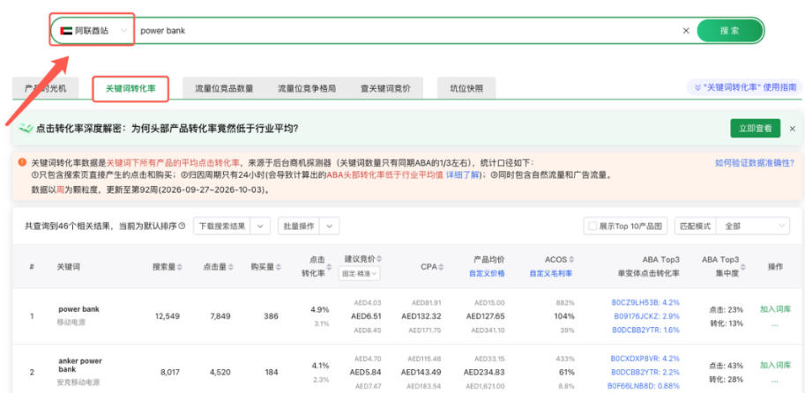
Task: Click the banner's green chart icon
Action: tap(26, 129)
